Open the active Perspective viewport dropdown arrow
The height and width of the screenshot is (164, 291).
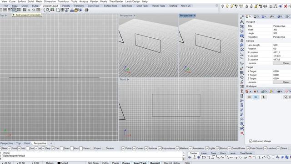click(195, 15)
